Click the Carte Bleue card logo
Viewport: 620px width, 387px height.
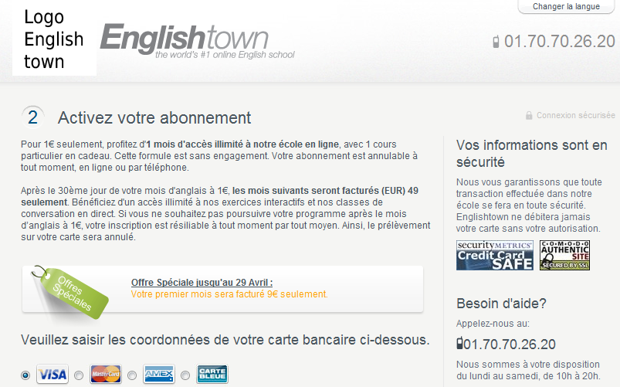tap(212, 374)
